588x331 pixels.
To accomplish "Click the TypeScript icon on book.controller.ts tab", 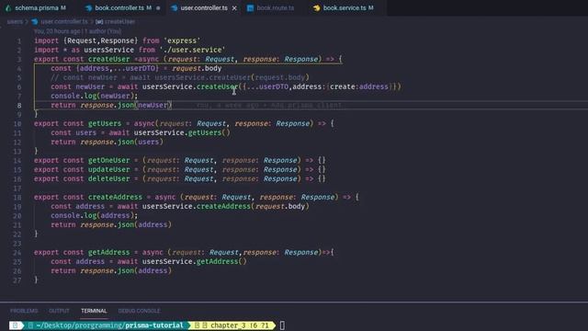I will [x=88, y=8].
